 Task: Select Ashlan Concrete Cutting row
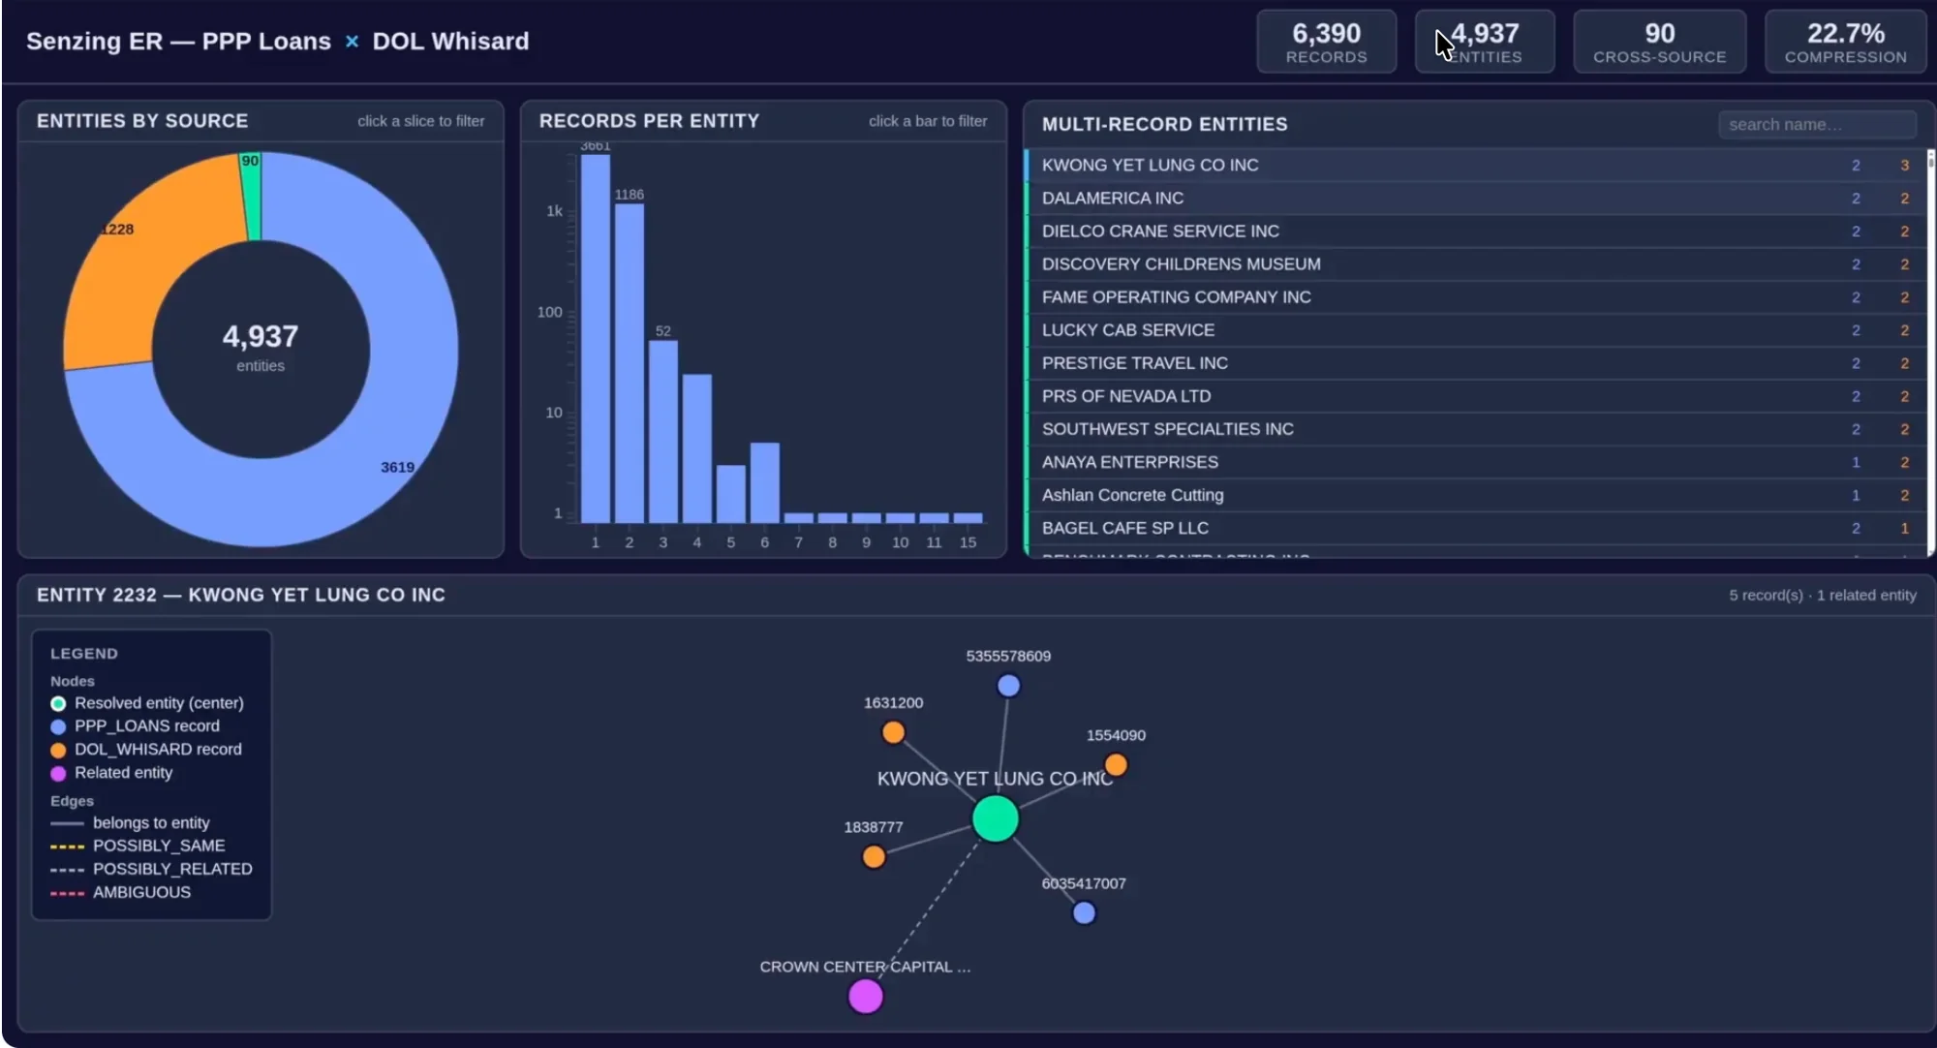[x=1476, y=495]
